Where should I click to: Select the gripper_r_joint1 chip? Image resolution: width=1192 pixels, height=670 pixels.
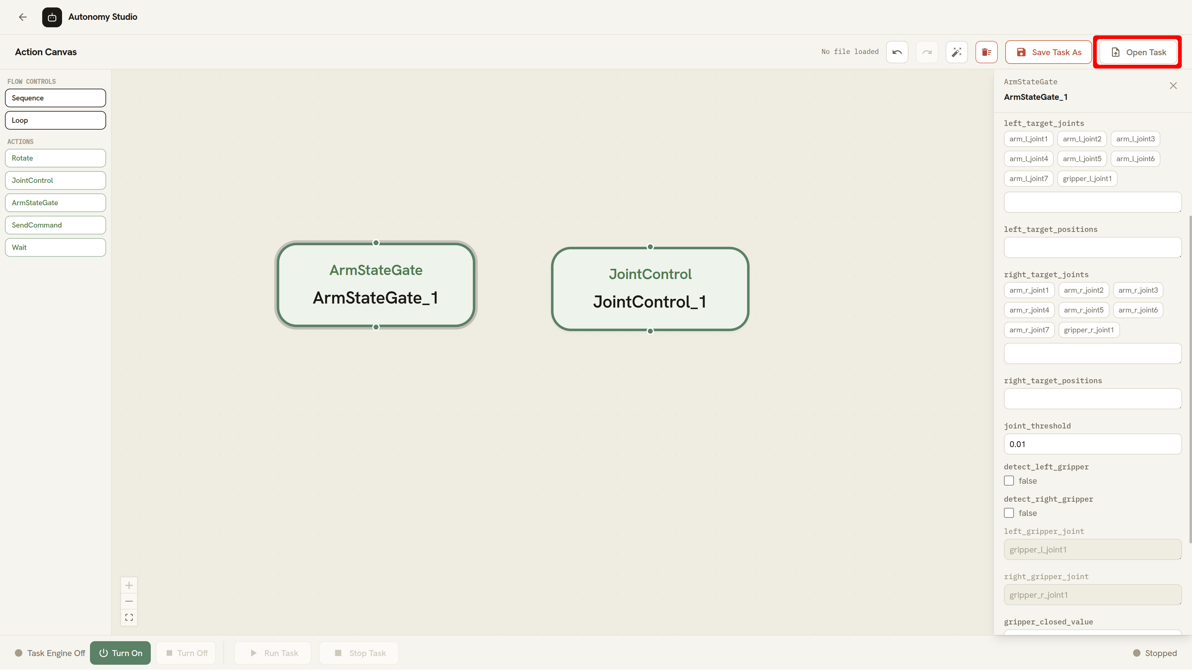pyautogui.click(x=1088, y=330)
